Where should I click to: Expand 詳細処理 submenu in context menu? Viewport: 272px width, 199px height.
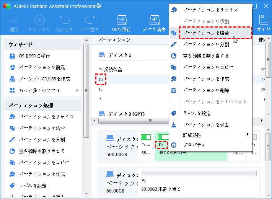point(210,135)
